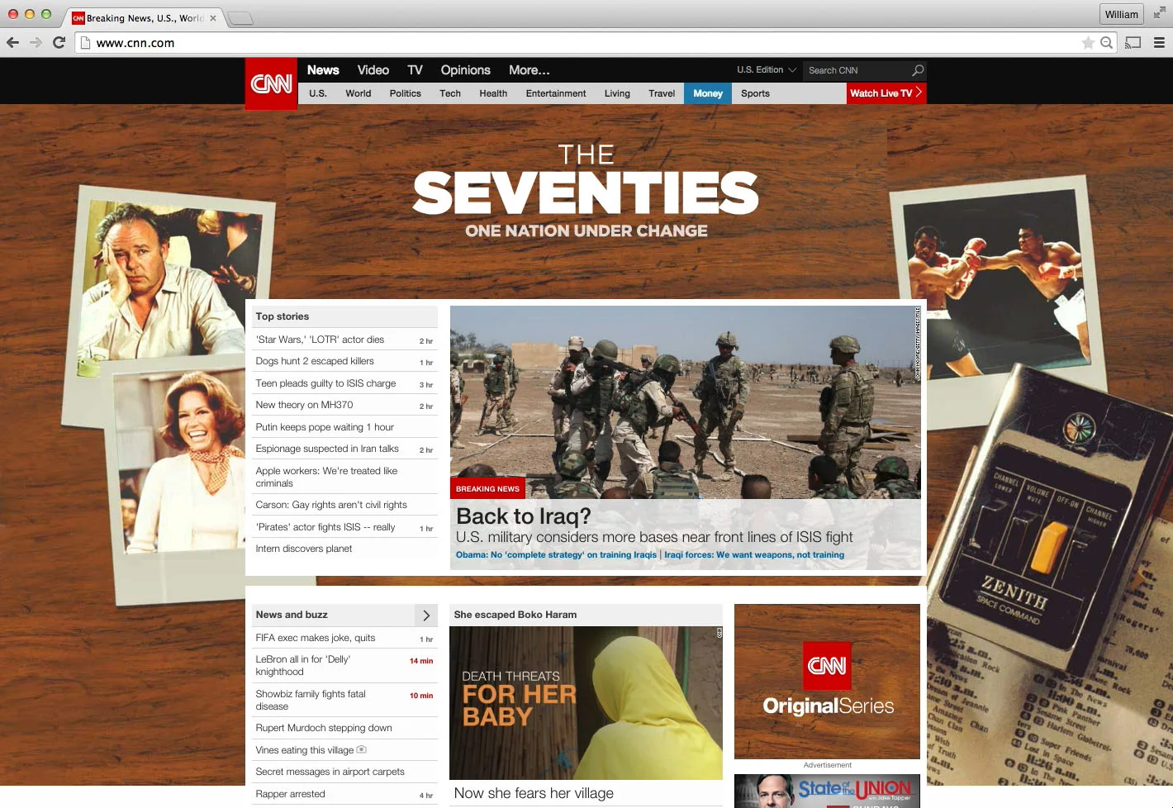Image resolution: width=1173 pixels, height=808 pixels.
Task: Open the Opinions section
Action: (465, 70)
